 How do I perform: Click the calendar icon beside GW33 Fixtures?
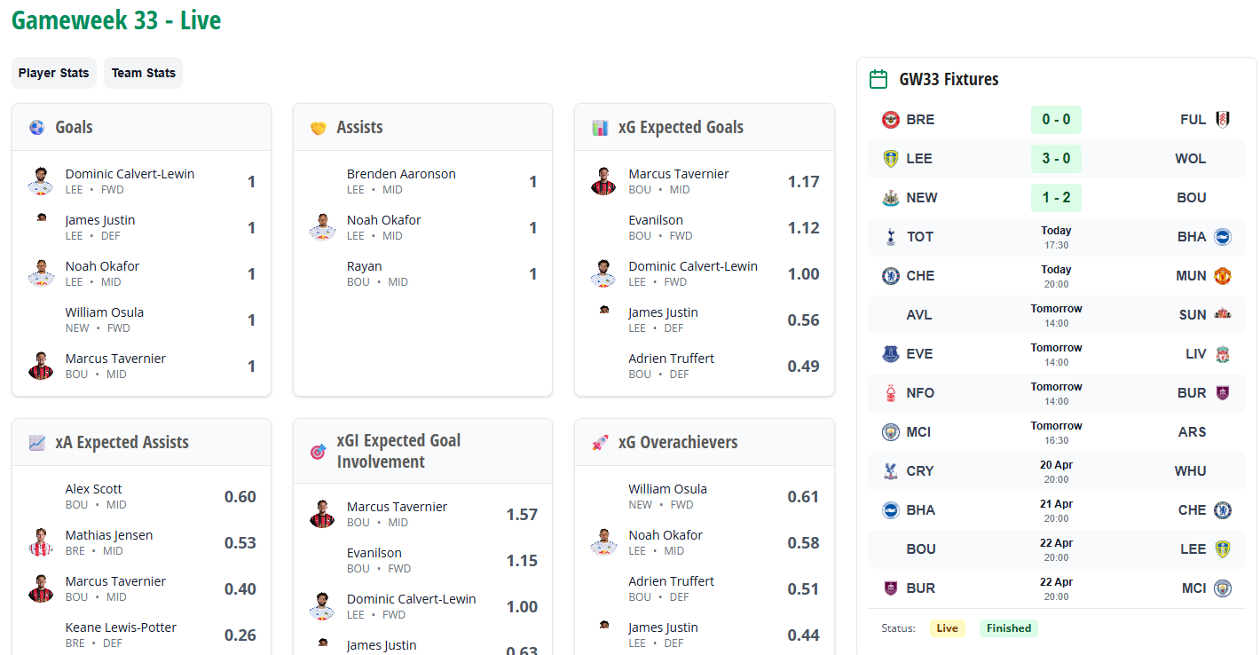point(878,79)
